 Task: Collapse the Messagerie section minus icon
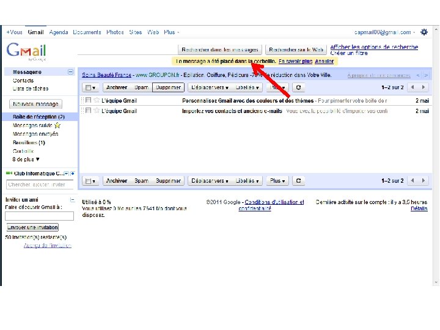point(70,72)
